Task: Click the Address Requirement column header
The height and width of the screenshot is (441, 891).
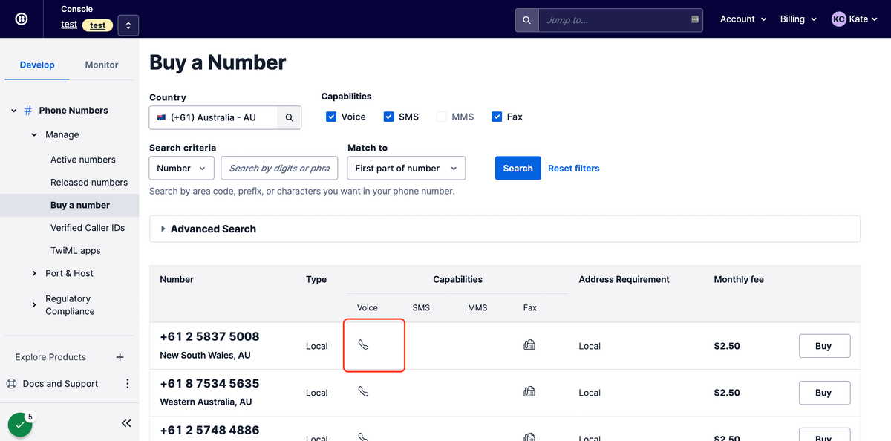Action: [624, 280]
